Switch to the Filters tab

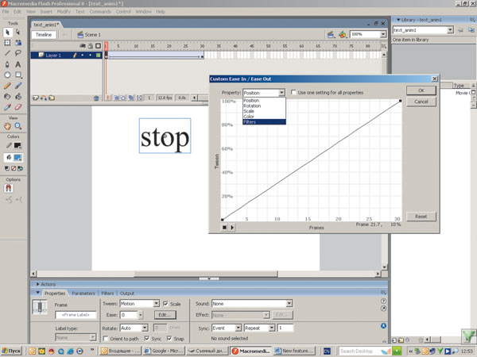pos(107,294)
